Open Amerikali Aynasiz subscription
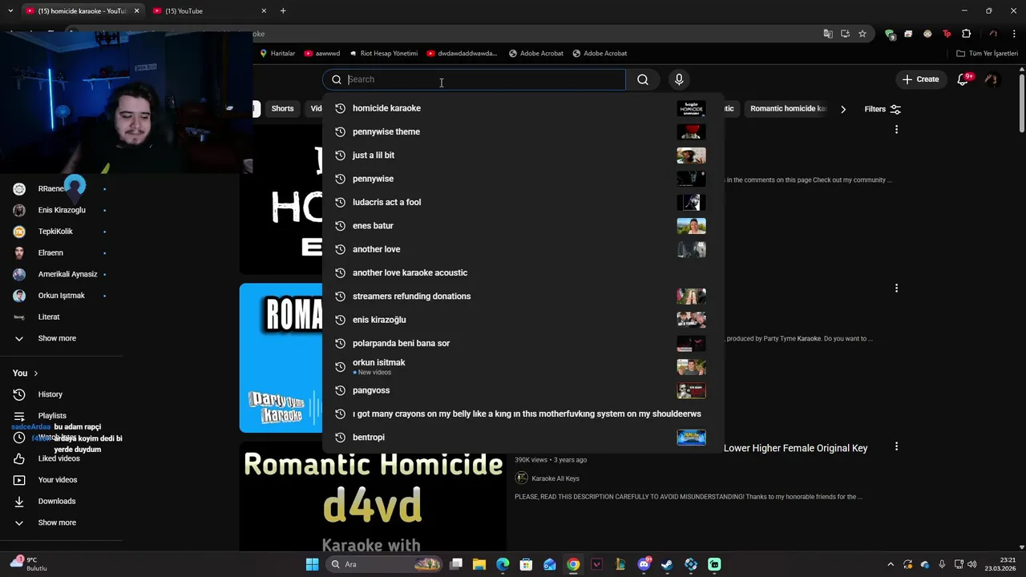The image size is (1026, 577). click(x=61, y=274)
